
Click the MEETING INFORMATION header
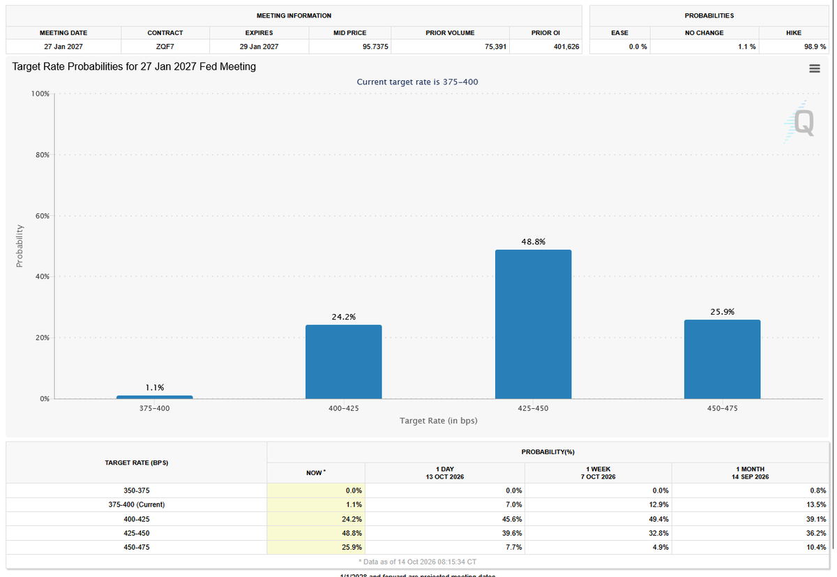pyautogui.click(x=294, y=15)
